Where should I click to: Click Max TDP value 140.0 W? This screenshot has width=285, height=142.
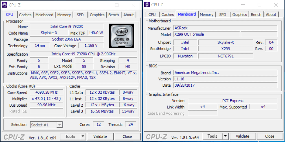(x=96, y=33)
